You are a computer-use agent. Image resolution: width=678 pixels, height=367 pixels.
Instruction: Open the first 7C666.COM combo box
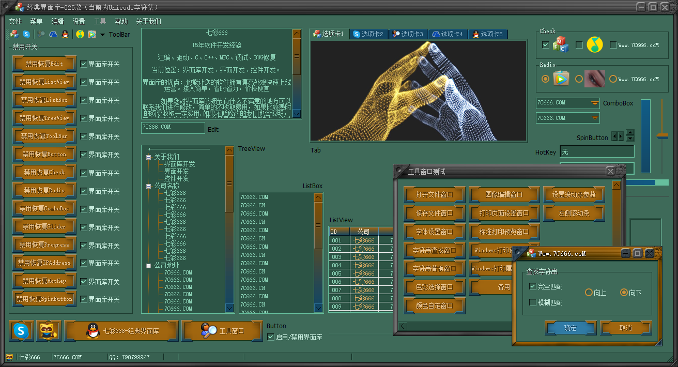(595, 103)
